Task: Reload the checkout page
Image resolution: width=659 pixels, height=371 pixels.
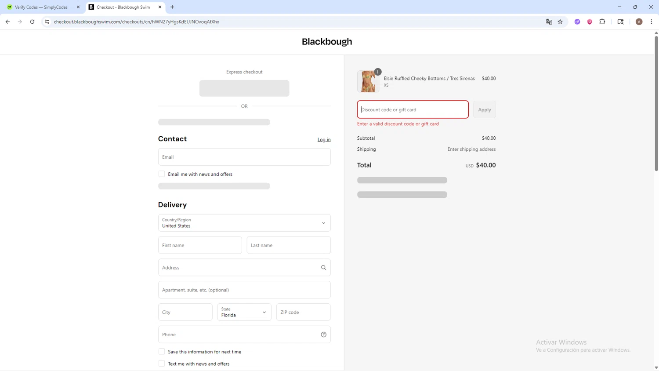Action: point(32,22)
